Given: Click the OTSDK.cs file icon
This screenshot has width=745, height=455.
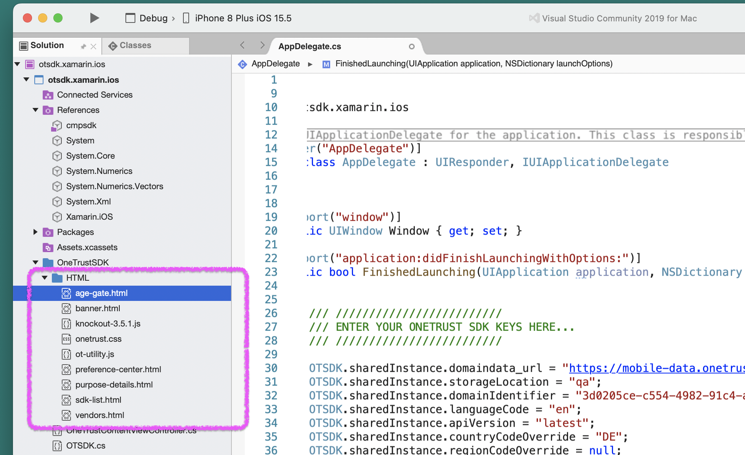Looking at the screenshot, I should [x=57, y=446].
